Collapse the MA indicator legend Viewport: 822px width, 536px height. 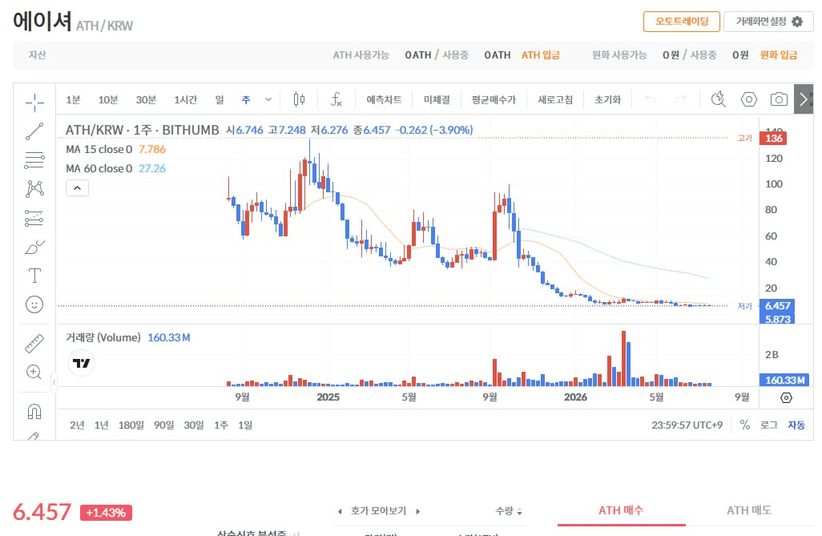[77, 187]
